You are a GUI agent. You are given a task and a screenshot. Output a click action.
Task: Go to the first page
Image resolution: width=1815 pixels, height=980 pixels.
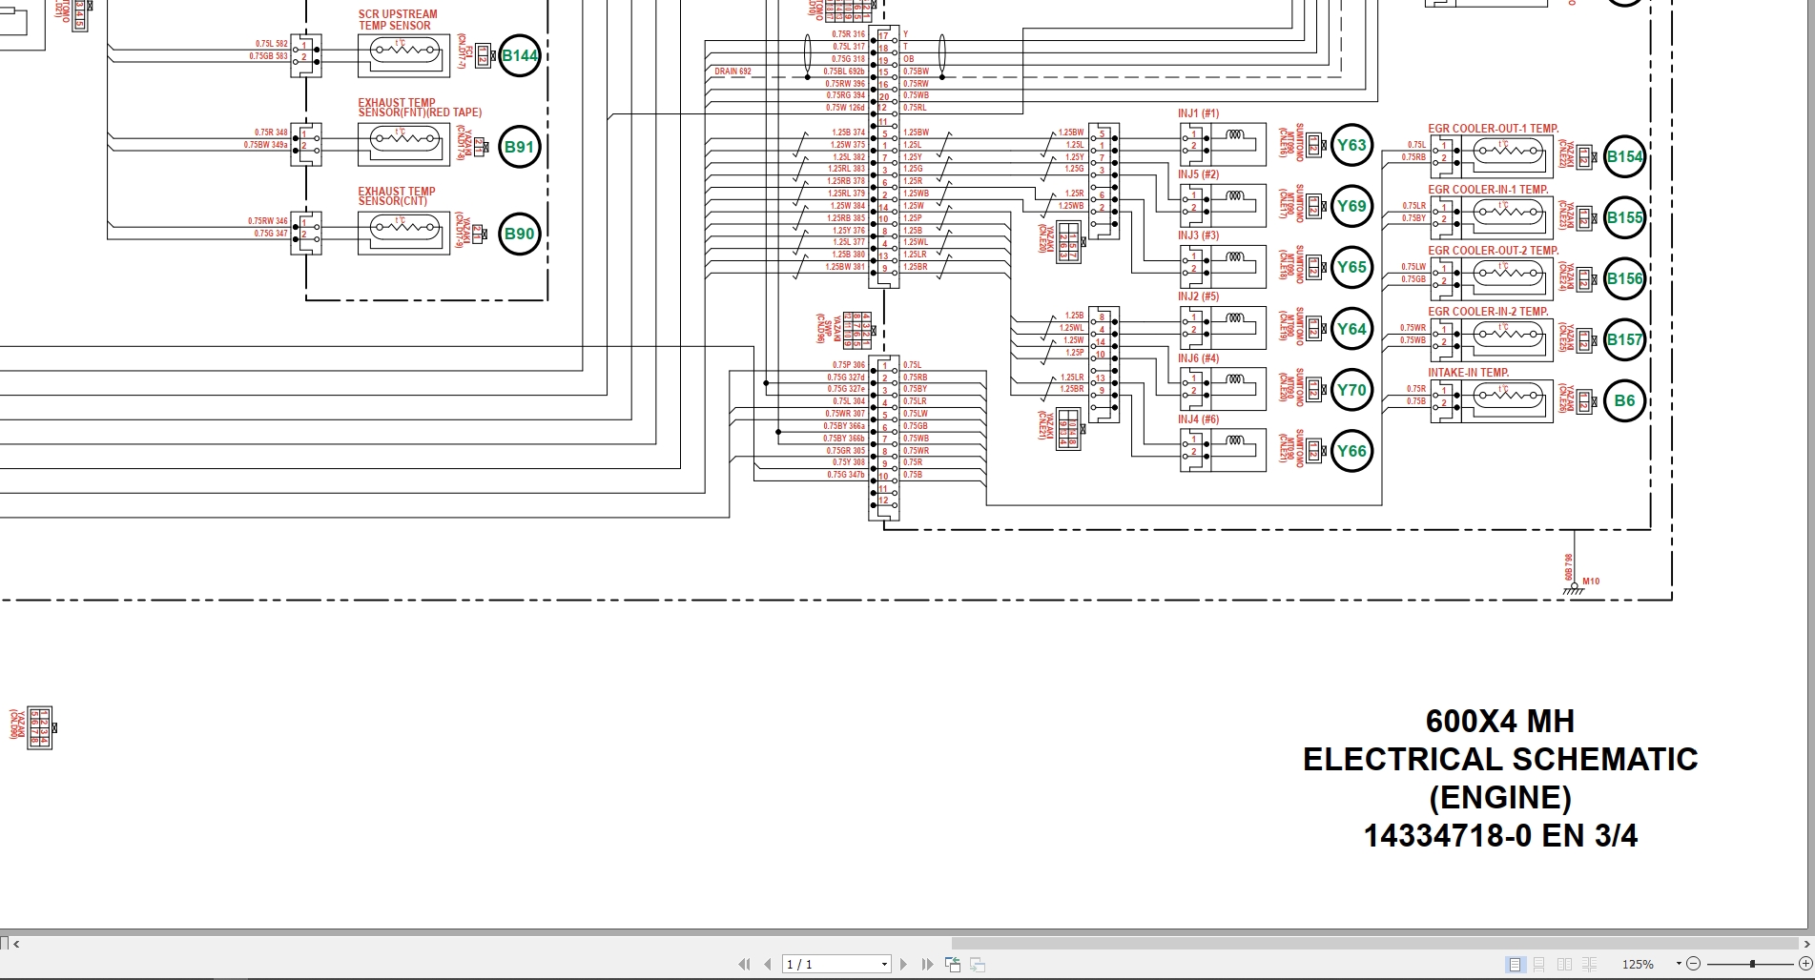(745, 964)
